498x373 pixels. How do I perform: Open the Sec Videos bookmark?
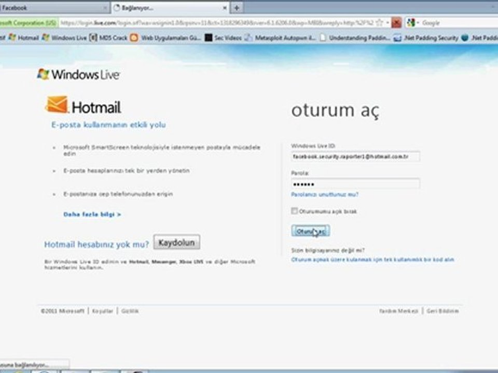click(x=223, y=38)
